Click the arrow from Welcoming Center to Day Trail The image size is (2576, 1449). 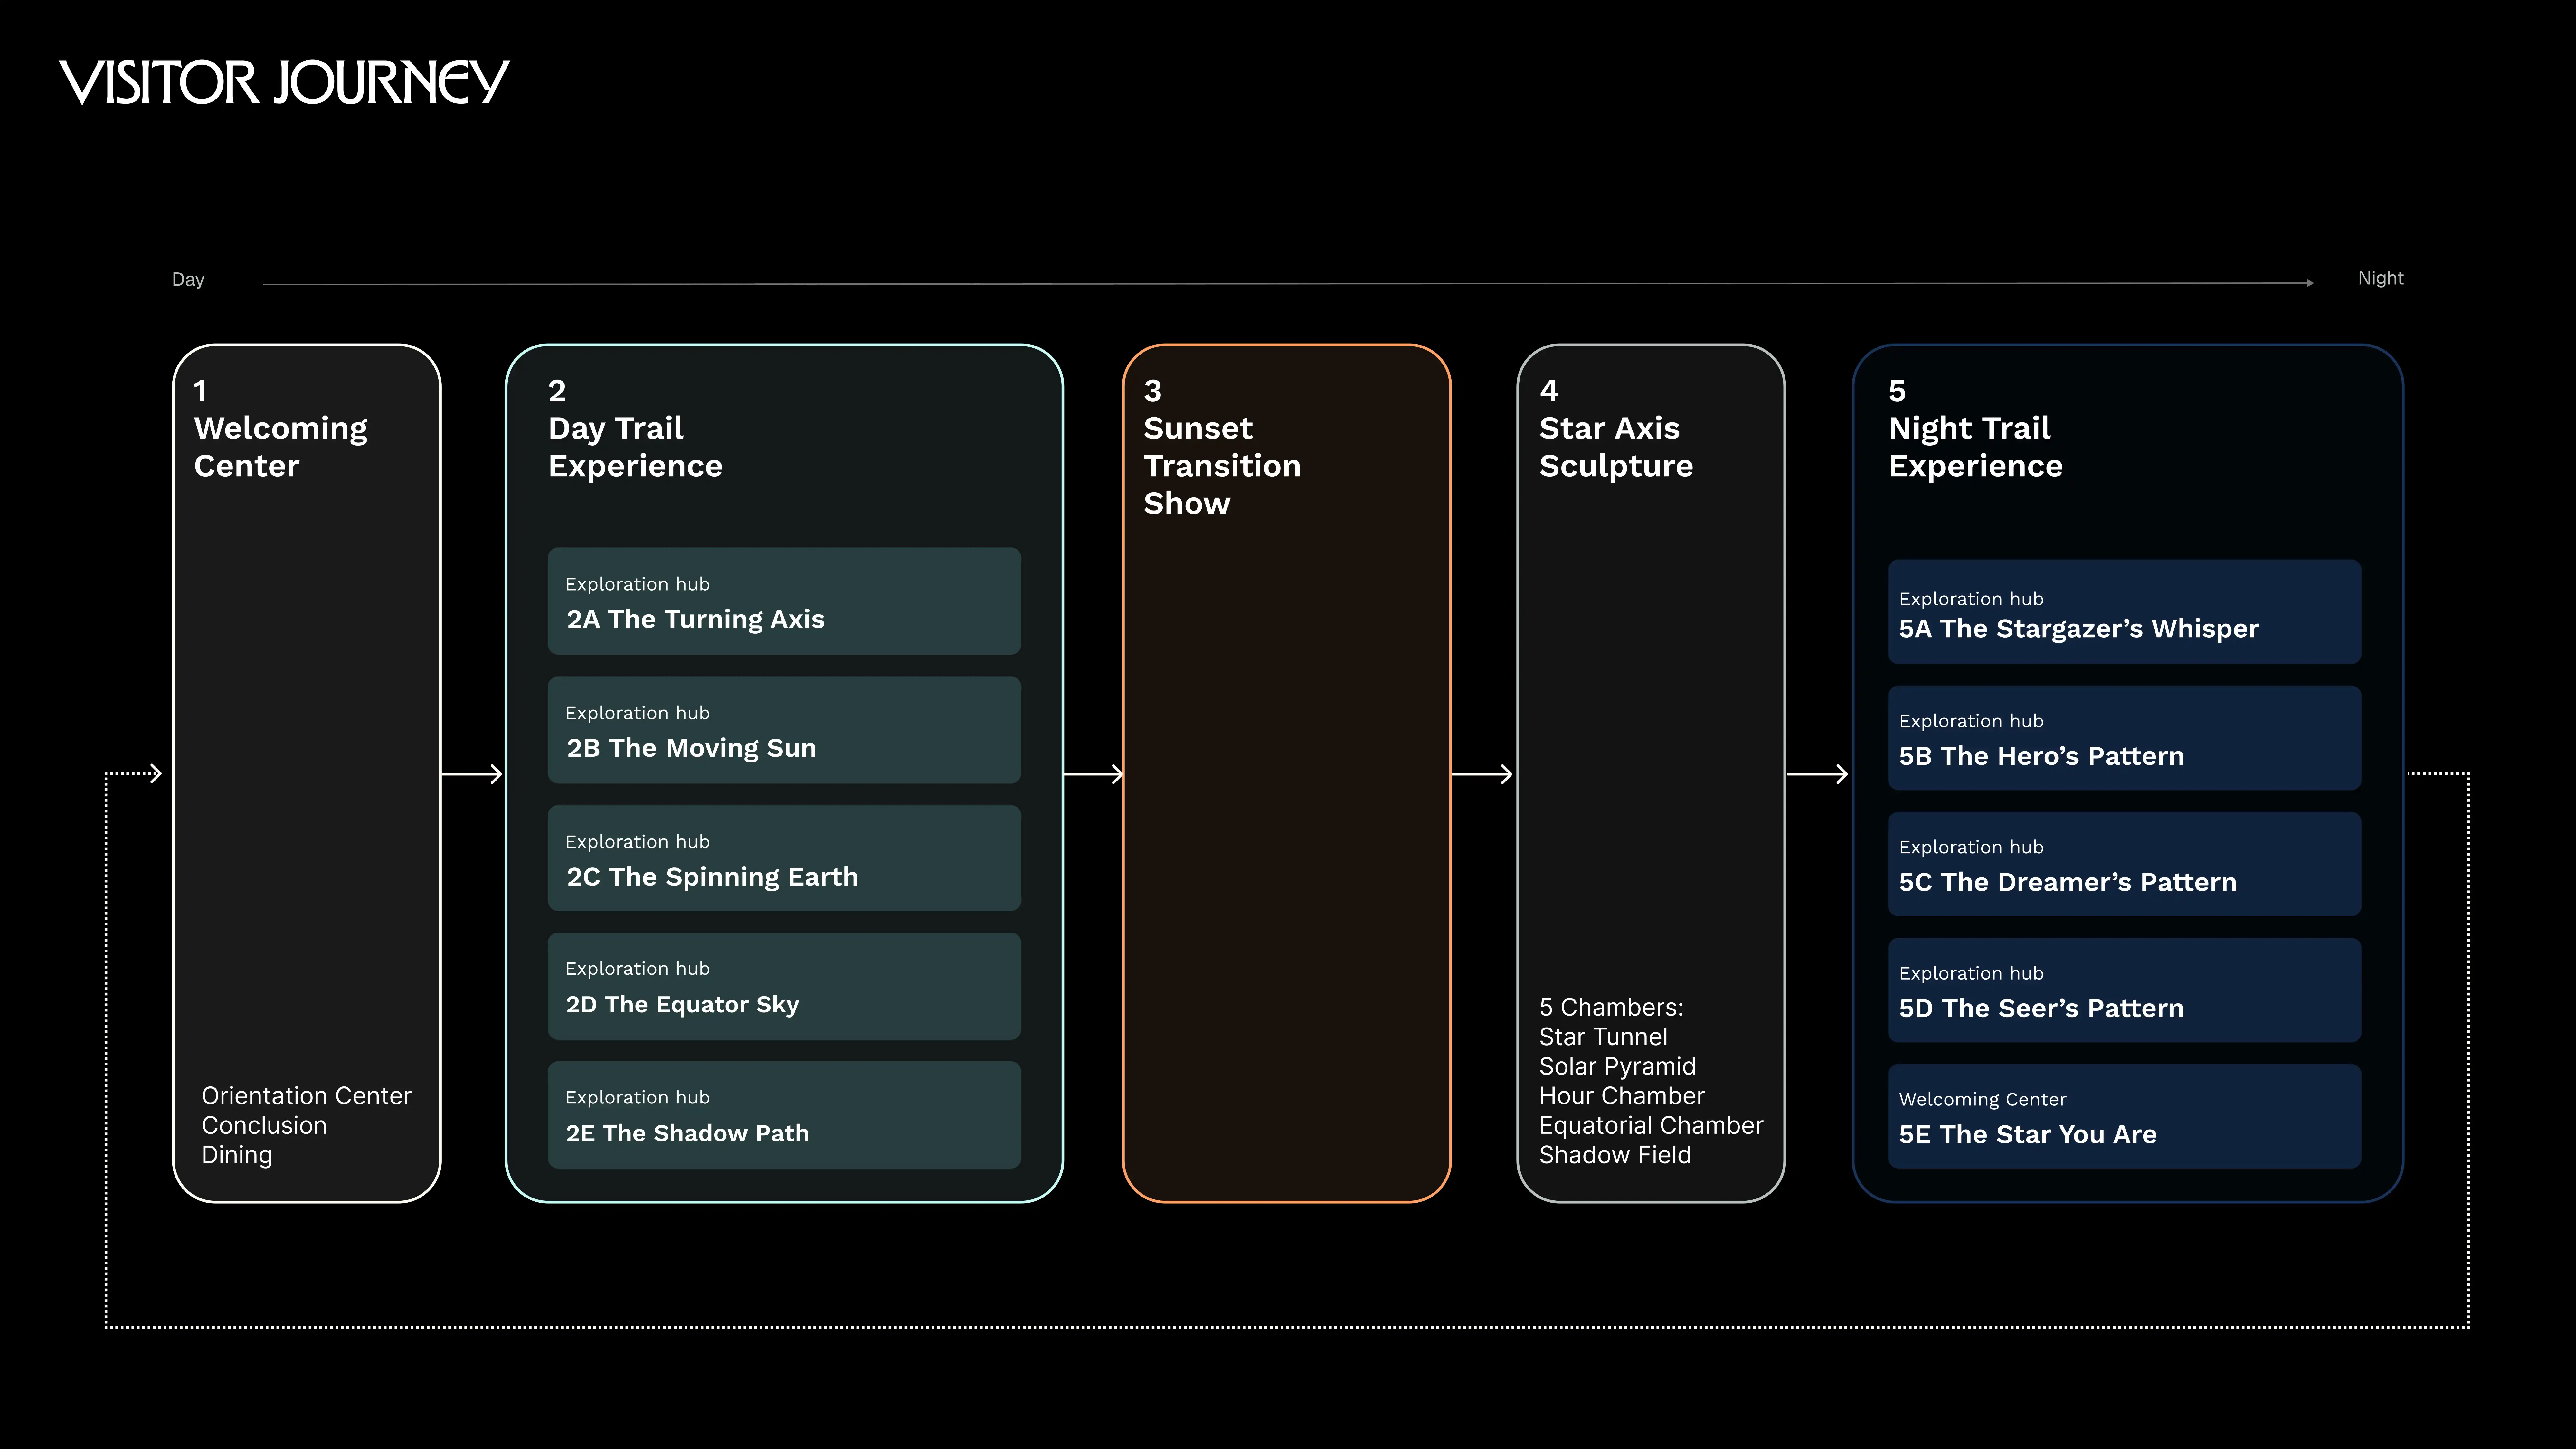click(x=472, y=774)
